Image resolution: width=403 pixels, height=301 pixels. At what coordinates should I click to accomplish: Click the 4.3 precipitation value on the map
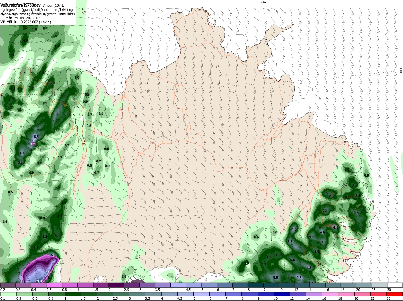point(309,268)
